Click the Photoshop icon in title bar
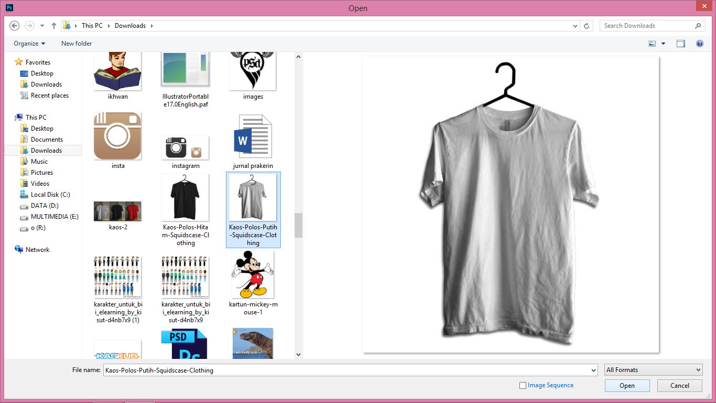The image size is (716, 403). pyautogui.click(x=9, y=8)
